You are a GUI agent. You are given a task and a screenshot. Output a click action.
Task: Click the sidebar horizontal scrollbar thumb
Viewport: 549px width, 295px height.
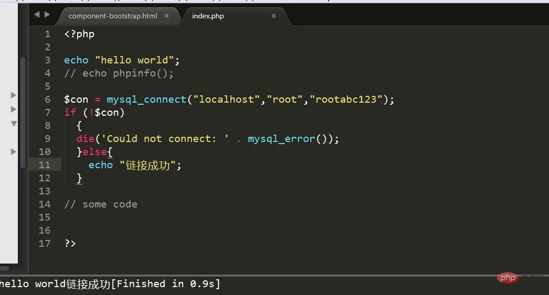pyautogui.click(x=4, y=269)
